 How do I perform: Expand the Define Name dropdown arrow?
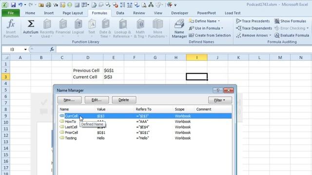pos(219,21)
